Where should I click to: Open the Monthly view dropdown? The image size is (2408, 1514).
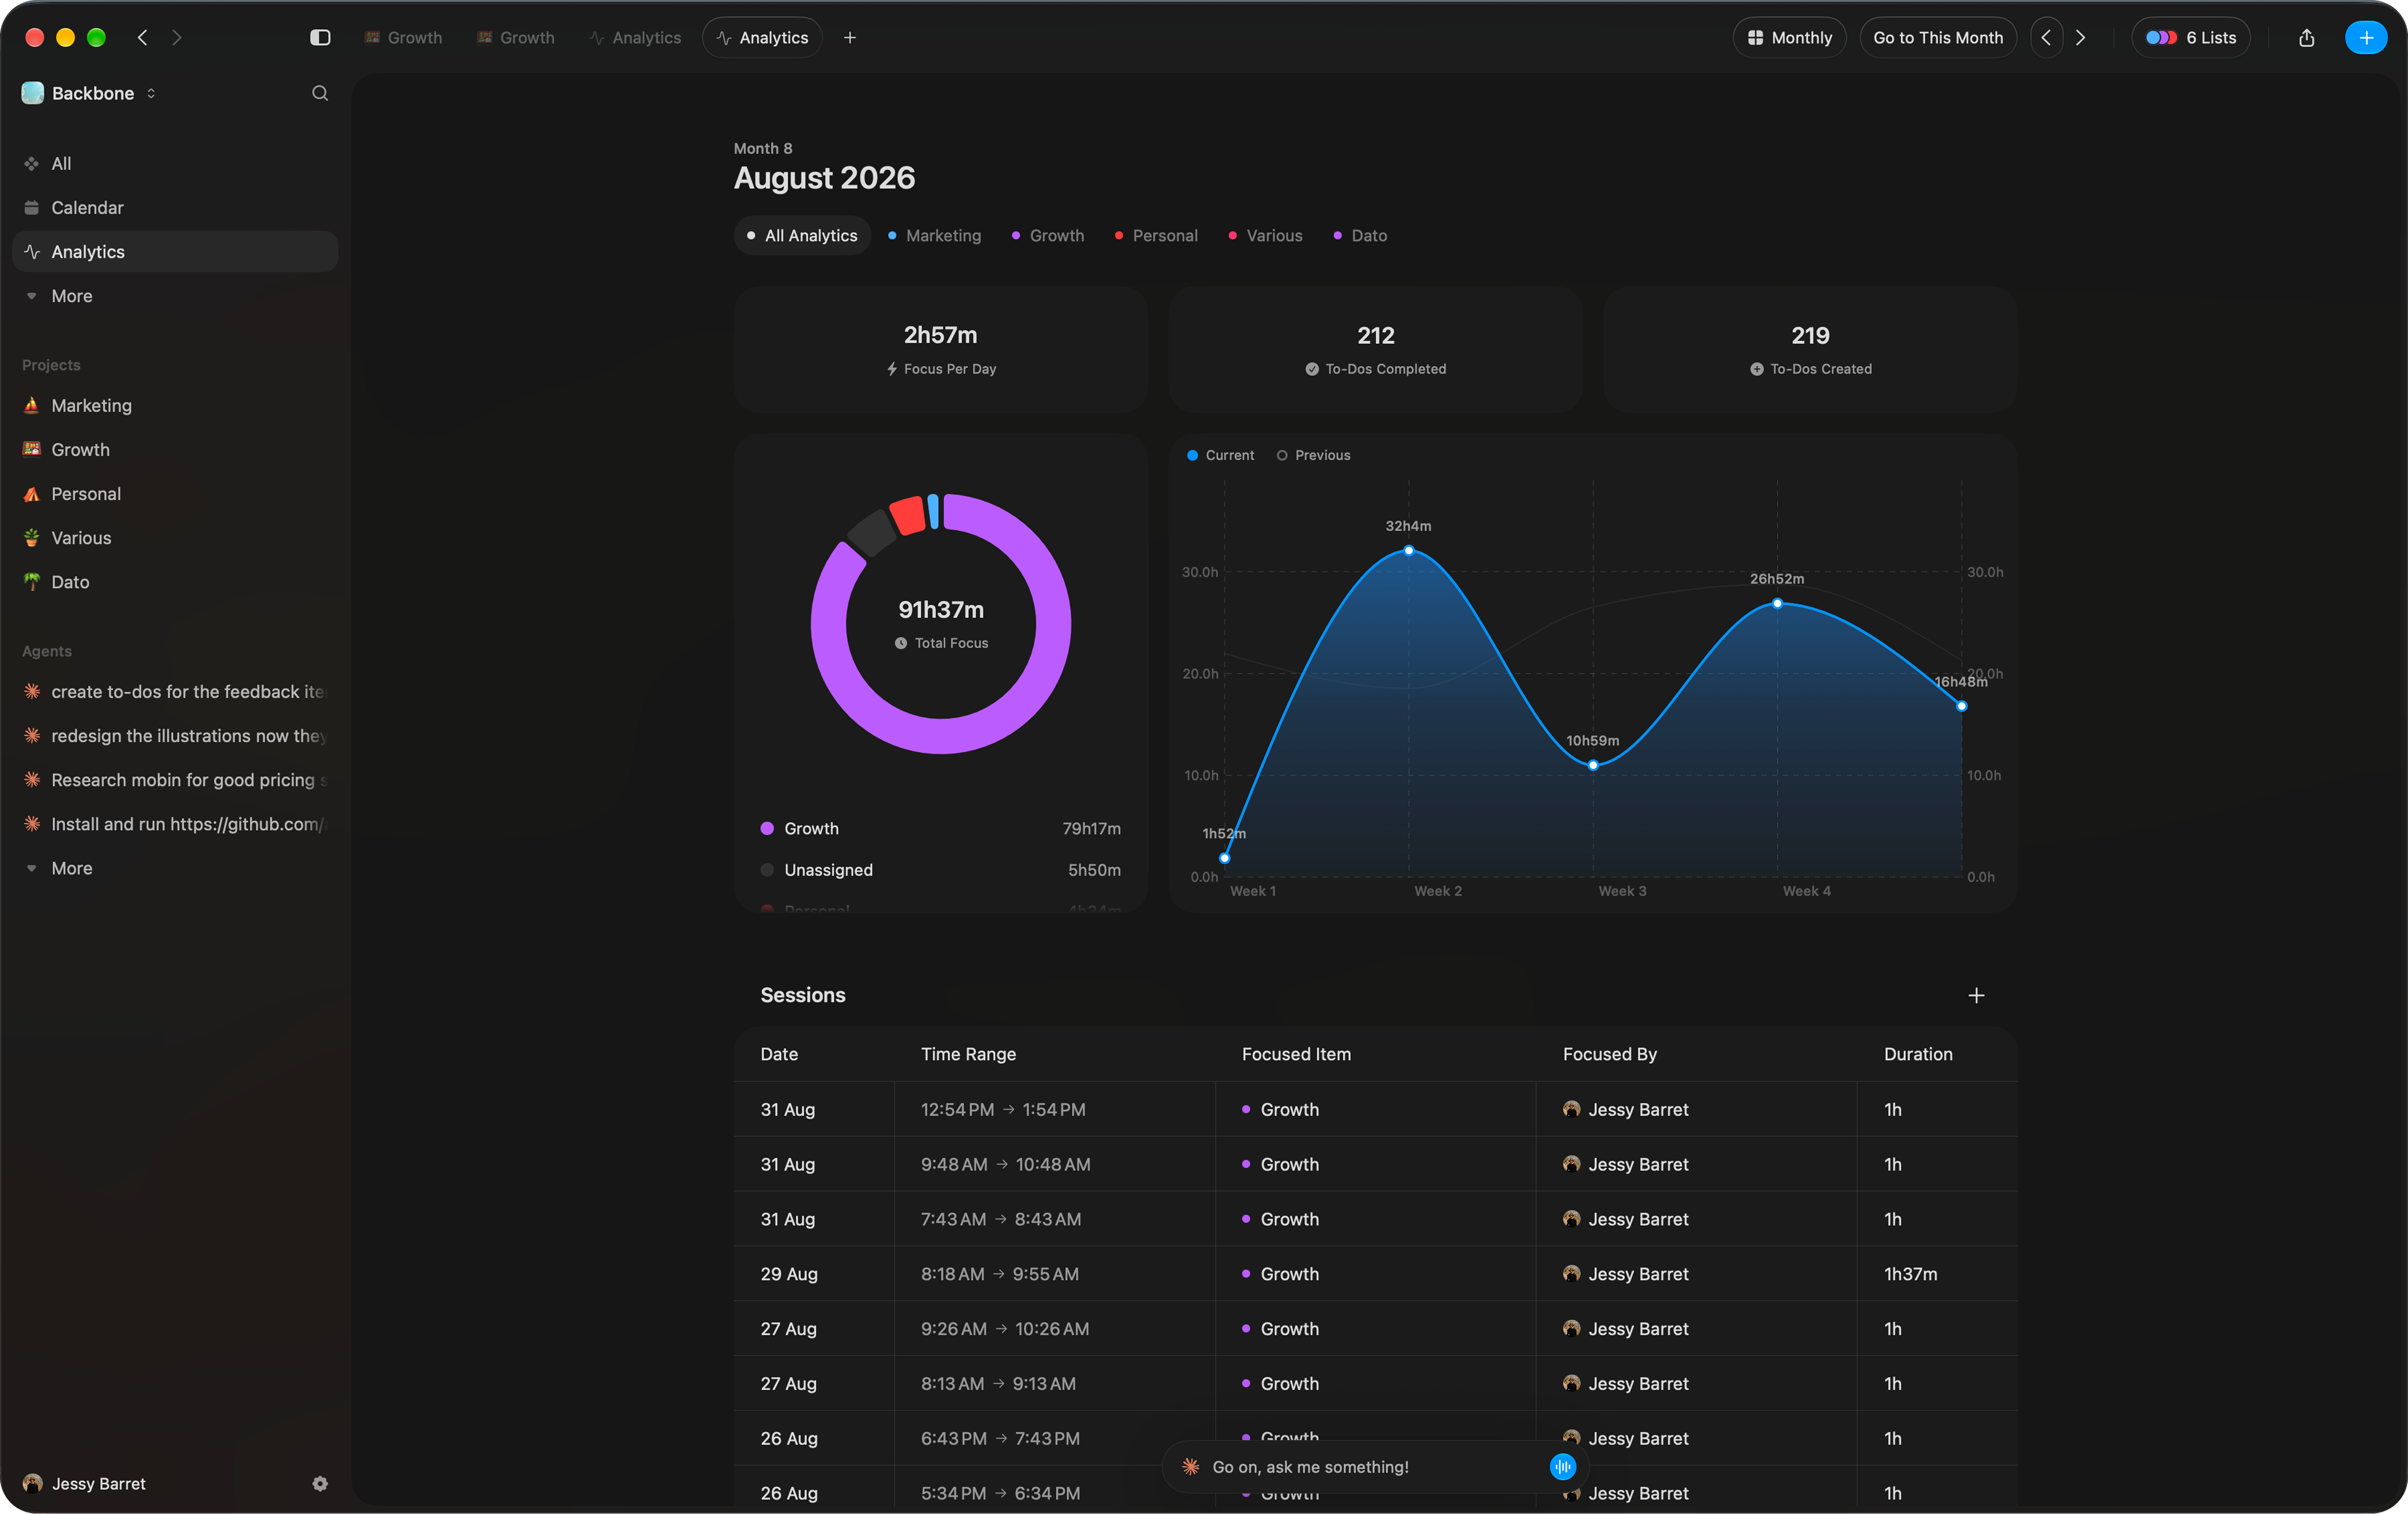click(1789, 38)
